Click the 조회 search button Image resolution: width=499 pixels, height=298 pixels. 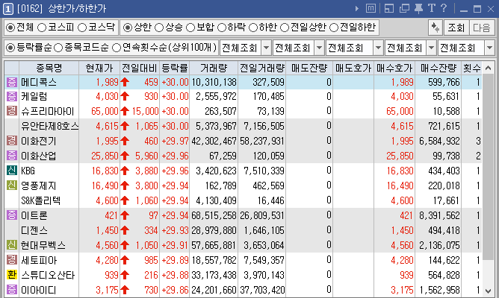[x=456, y=28]
